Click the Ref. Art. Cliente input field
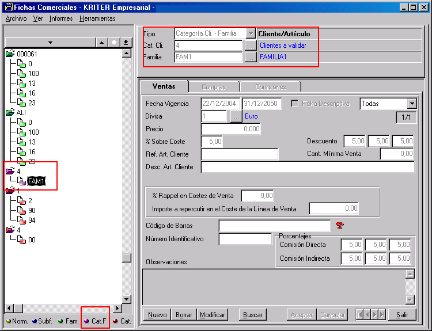The image size is (432, 331). (239, 154)
